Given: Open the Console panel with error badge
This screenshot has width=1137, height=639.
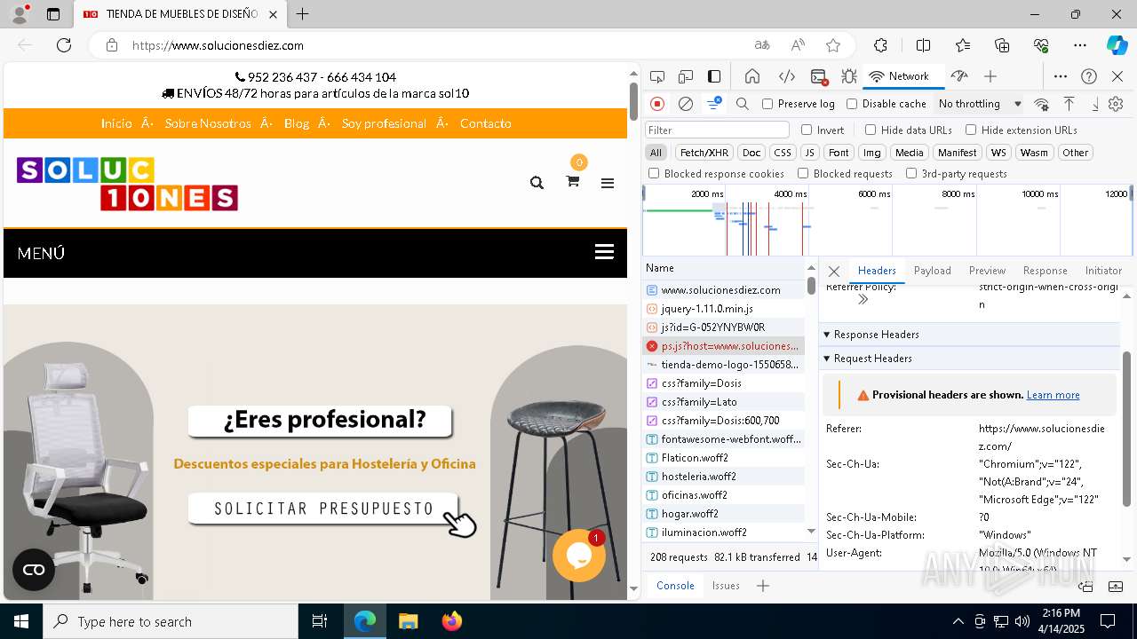Looking at the screenshot, I should pos(819,76).
